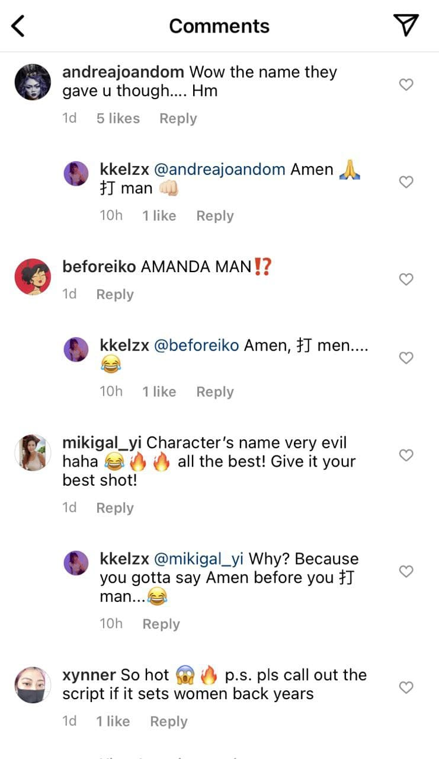Open andreajoandom's profile picture
The width and height of the screenshot is (439, 759).
tap(33, 82)
